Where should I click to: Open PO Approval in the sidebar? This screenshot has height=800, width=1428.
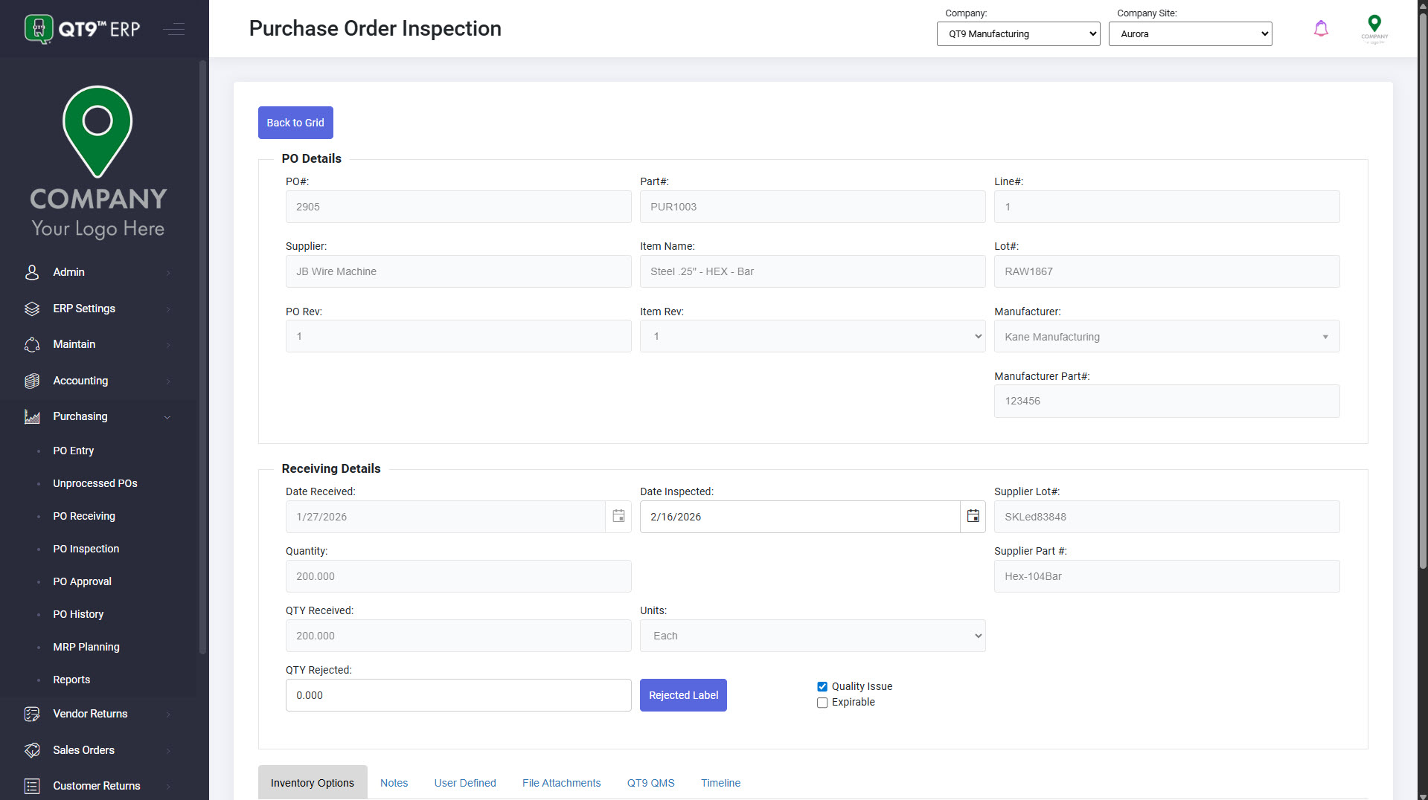pyautogui.click(x=83, y=581)
